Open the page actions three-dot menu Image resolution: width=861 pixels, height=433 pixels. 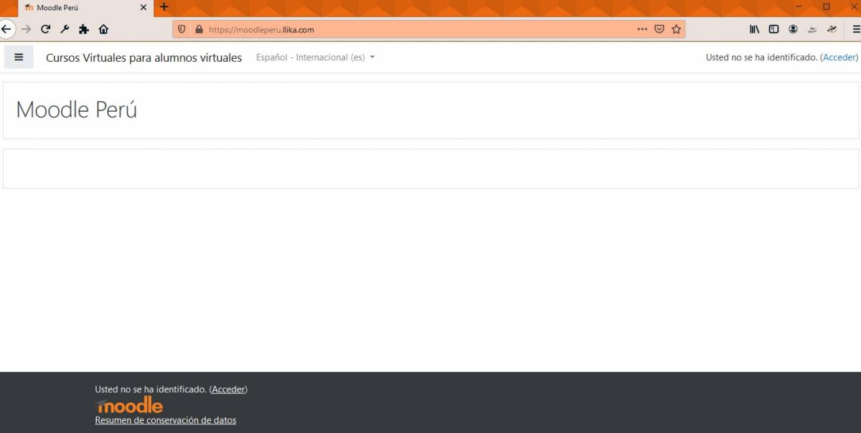[x=642, y=29]
